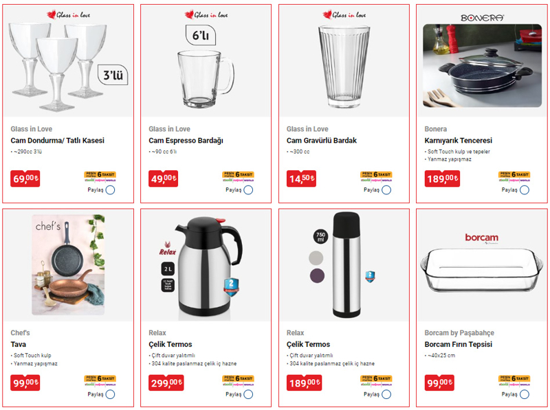Select the gray color swatch for Çelik Termos
This screenshot has height=410, width=550.
point(316,258)
